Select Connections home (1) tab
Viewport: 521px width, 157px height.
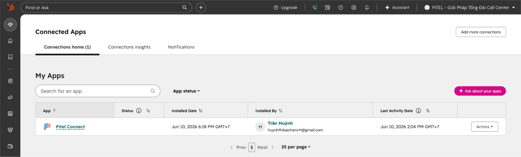(x=67, y=47)
